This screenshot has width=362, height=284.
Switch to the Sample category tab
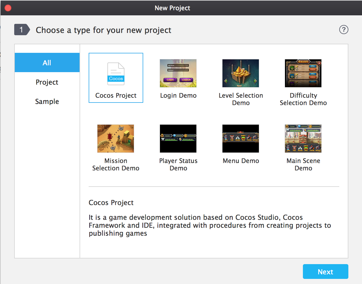coord(47,101)
